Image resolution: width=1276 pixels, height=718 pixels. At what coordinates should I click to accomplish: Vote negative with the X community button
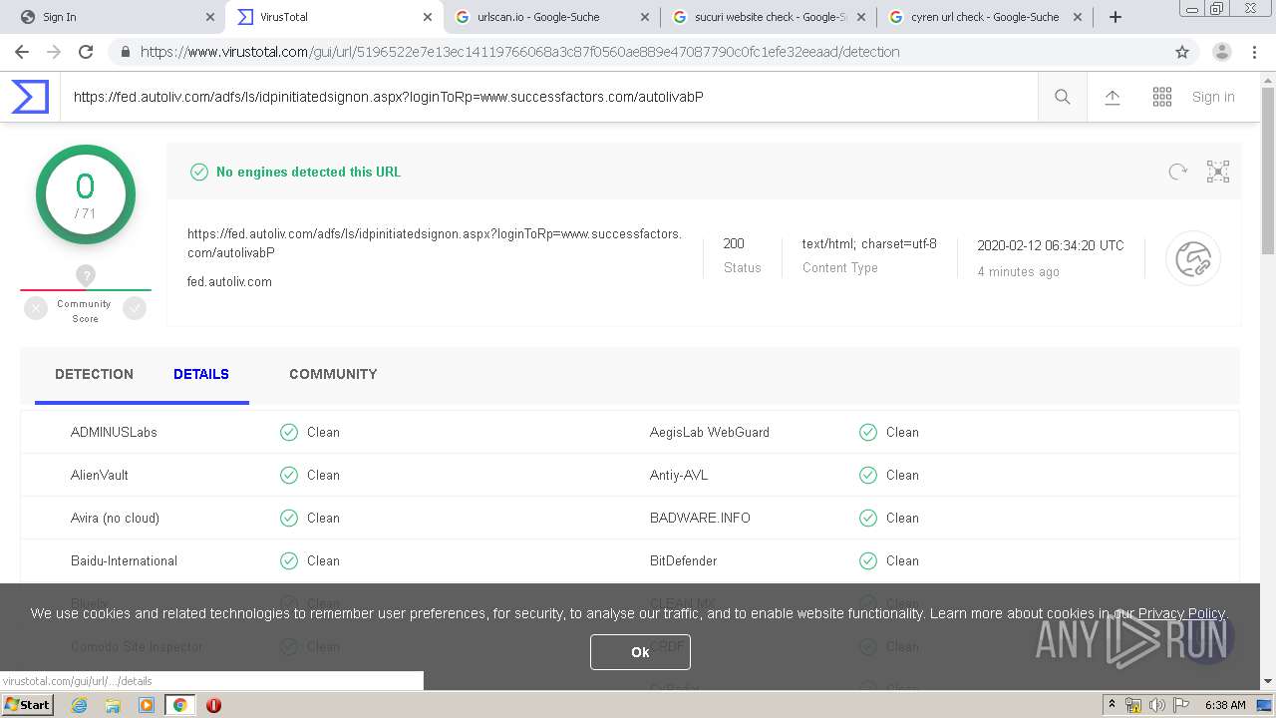36,309
